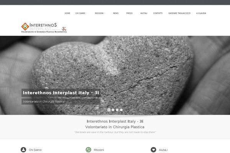Viewport: 230px width, 153px height.
Task: Click the slide title Interethnos Interplast Italy – 3I
Action: pyautogui.click(x=61, y=93)
